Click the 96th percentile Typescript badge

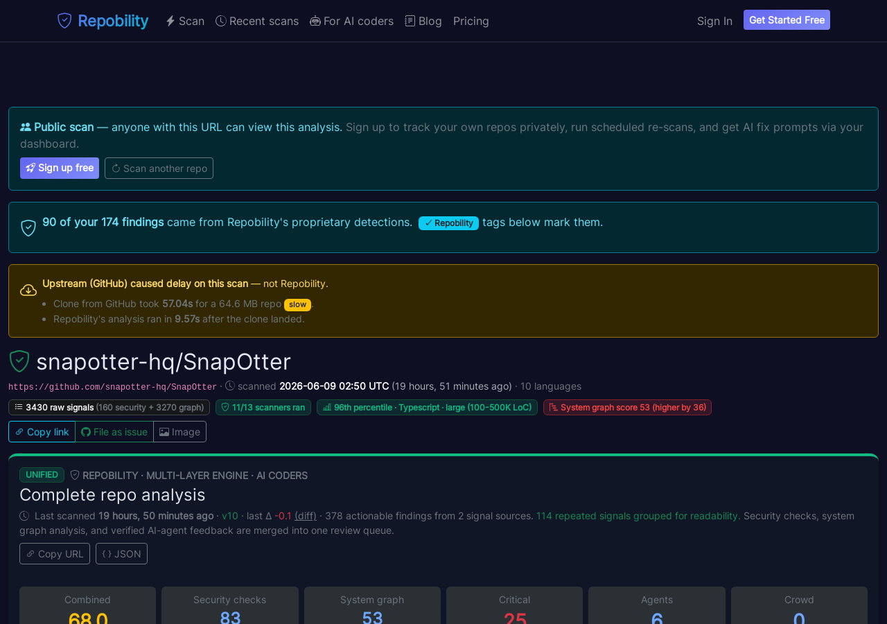pos(427,407)
